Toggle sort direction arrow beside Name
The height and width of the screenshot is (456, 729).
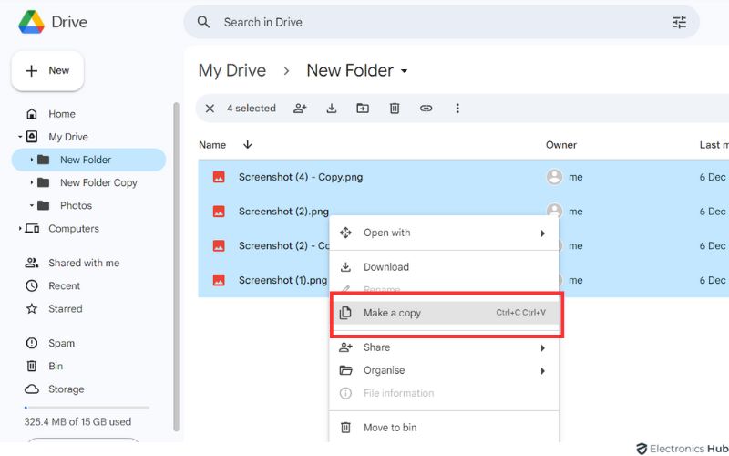[x=247, y=145]
